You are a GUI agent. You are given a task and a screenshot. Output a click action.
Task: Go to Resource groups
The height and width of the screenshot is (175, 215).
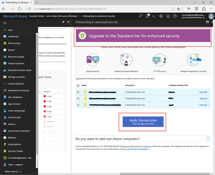click(x=16, y=57)
